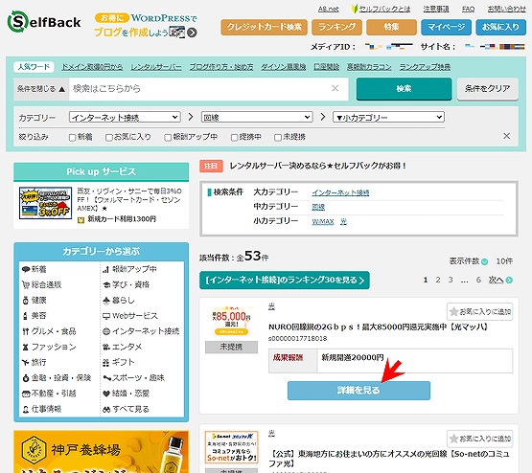Open 報酬アップ中 category in sidebar
Screen dimensions: 532x473
click(x=129, y=269)
